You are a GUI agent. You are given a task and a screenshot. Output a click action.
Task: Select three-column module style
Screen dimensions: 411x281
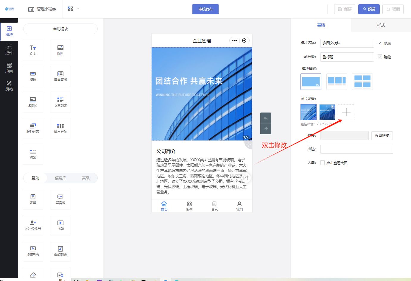tap(337, 82)
